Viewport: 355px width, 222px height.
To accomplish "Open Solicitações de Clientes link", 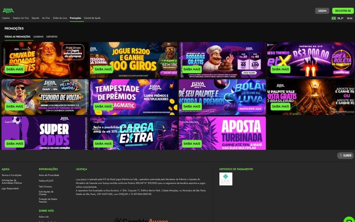I will [46, 193].
